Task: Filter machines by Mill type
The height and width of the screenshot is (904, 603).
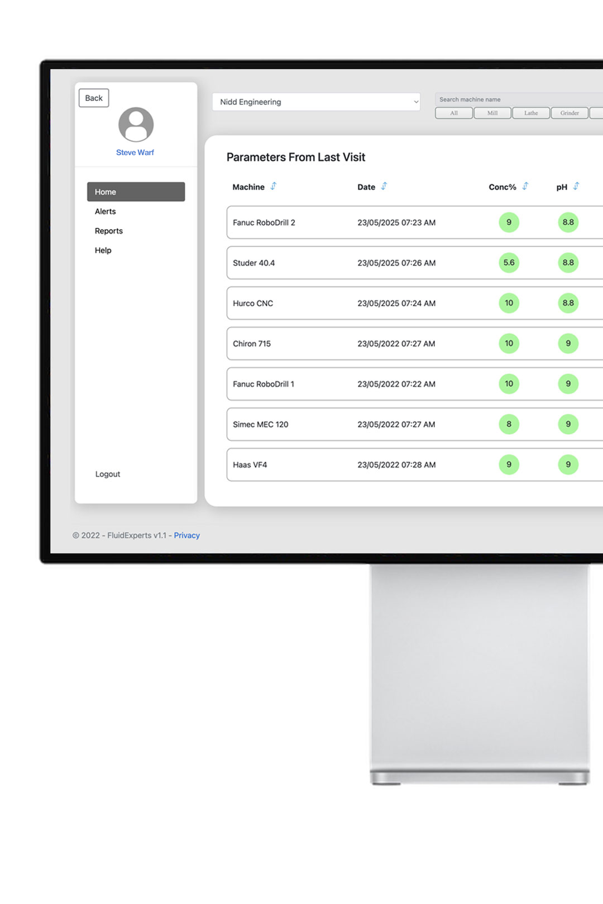Action: pos(492,113)
